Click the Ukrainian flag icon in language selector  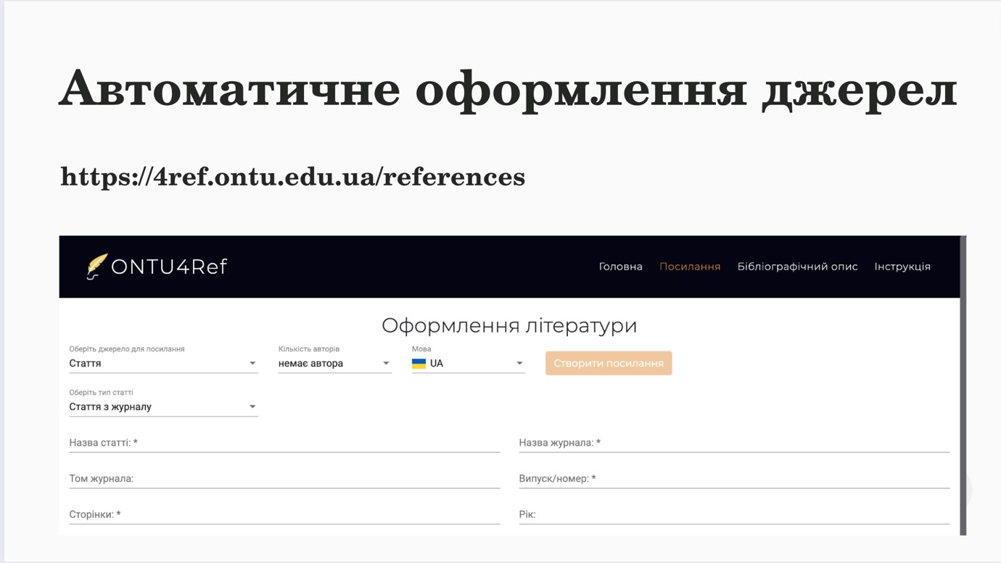point(419,364)
